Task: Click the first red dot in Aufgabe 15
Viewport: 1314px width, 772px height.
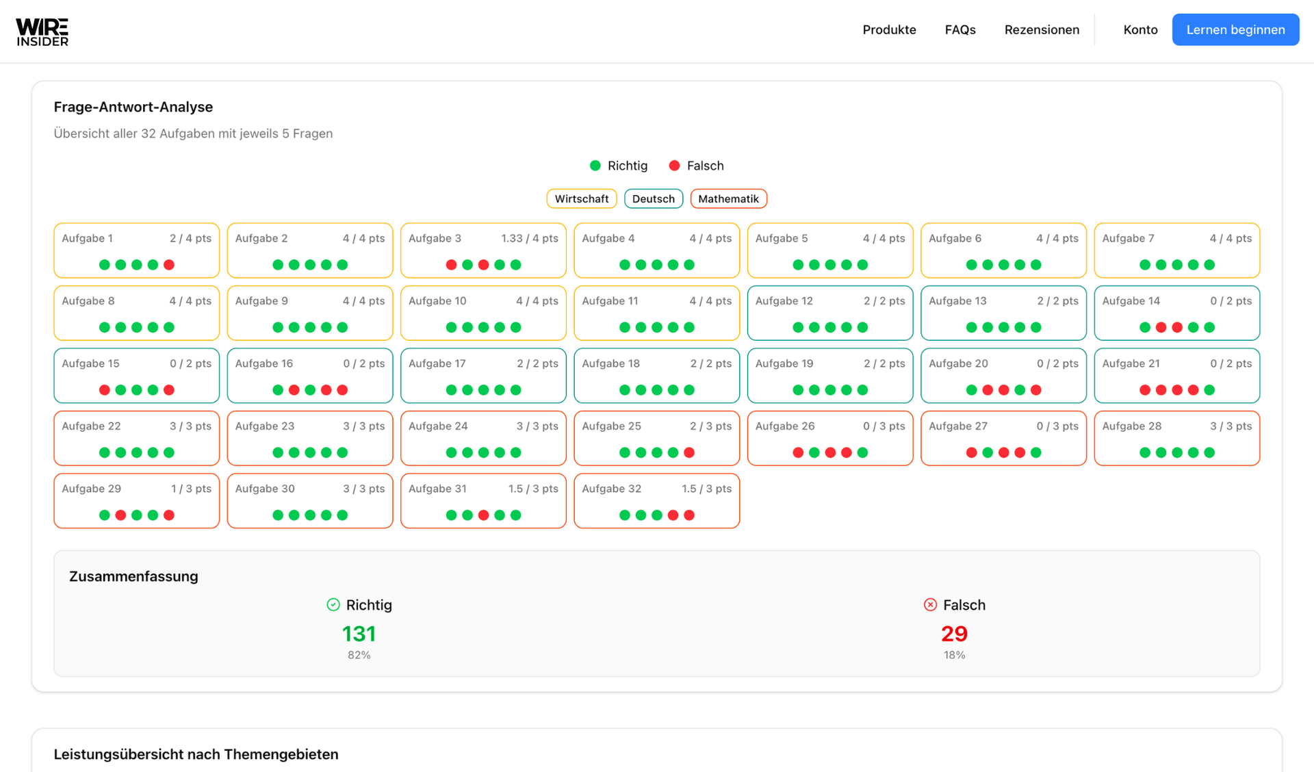Action: pos(105,390)
